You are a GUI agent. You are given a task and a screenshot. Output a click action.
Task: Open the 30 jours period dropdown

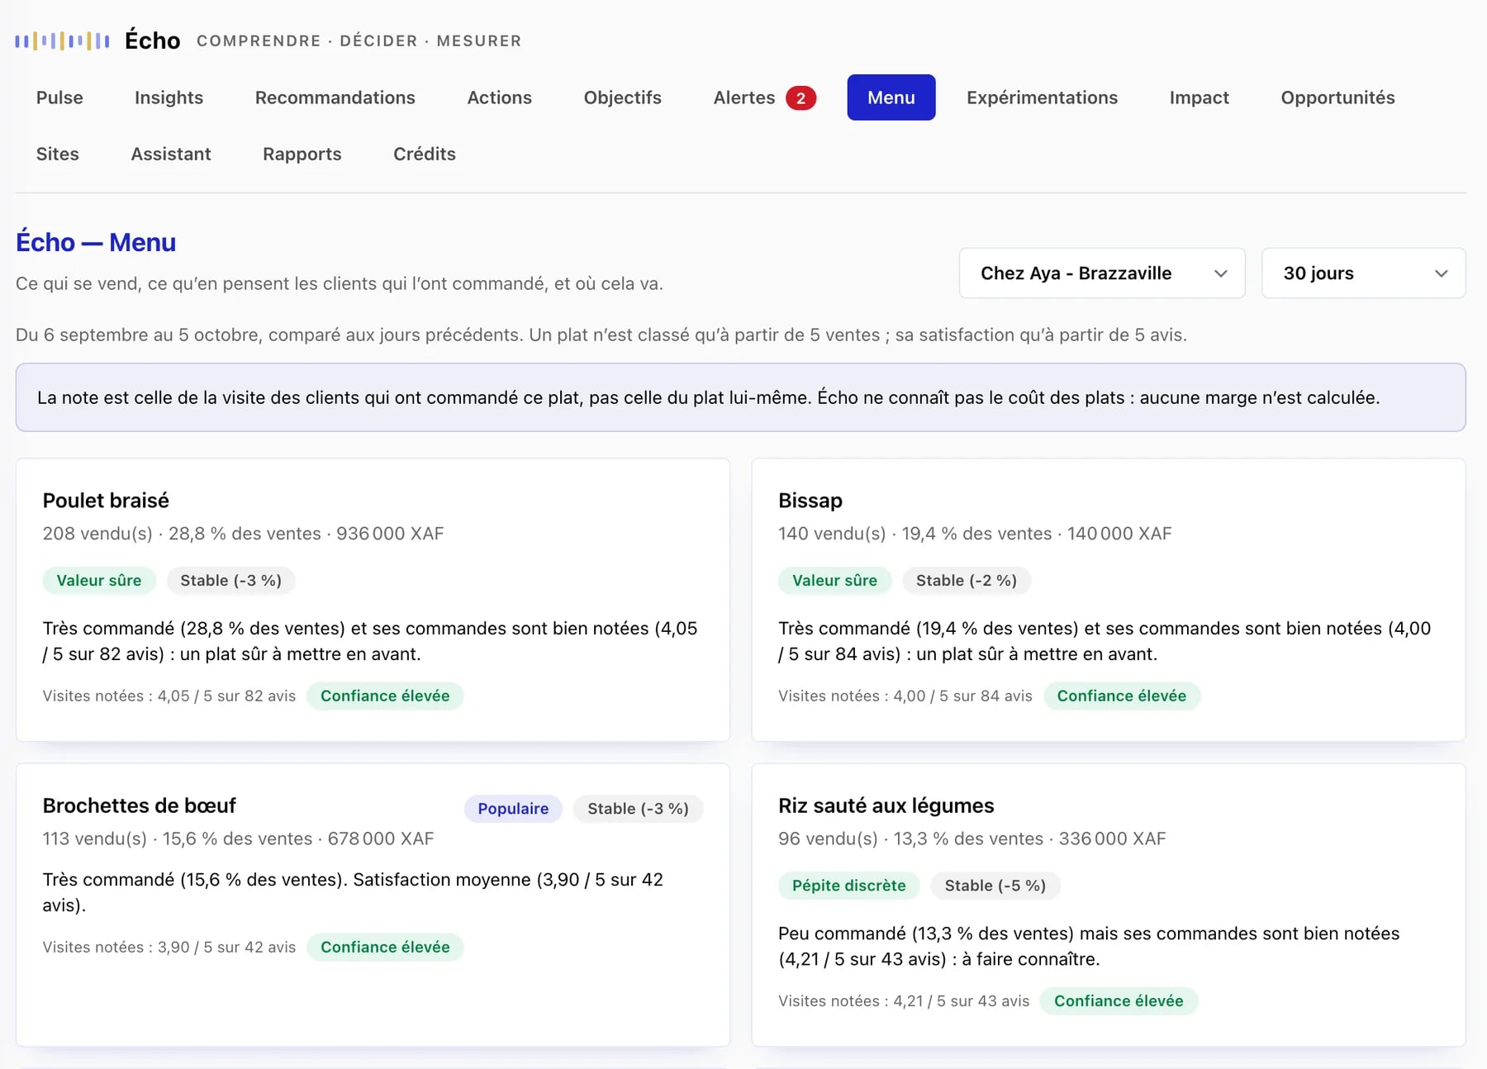(x=1363, y=273)
